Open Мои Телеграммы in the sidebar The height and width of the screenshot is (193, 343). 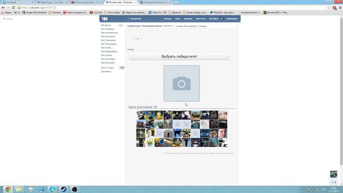109,44
